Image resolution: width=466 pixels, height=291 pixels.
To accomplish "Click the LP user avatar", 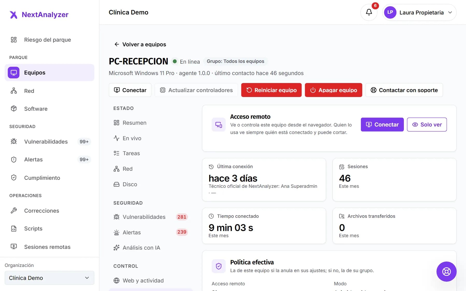I will click(390, 12).
